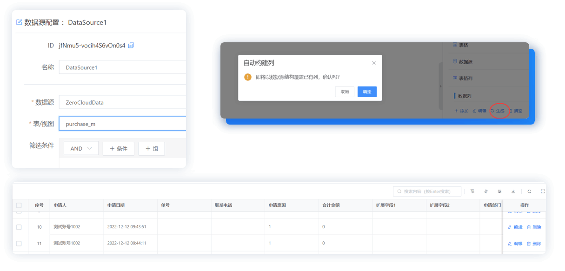Click 测试账号1002 in row 10
565x271 pixels.
click(67, 227)
